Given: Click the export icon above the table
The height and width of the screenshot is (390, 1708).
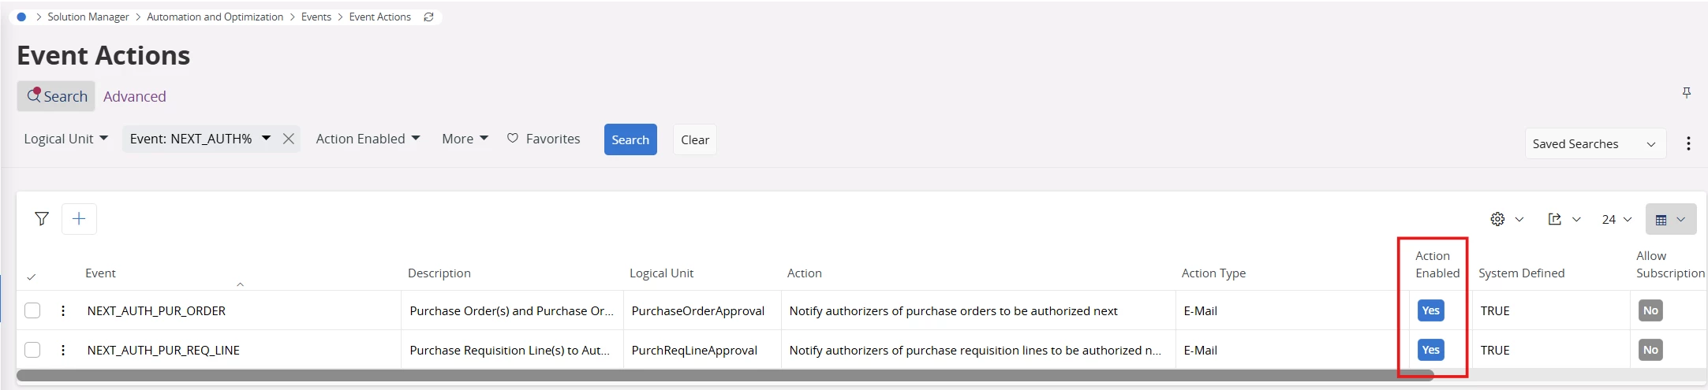Looking at the screenshot, I should click(x=1554, y=219).
